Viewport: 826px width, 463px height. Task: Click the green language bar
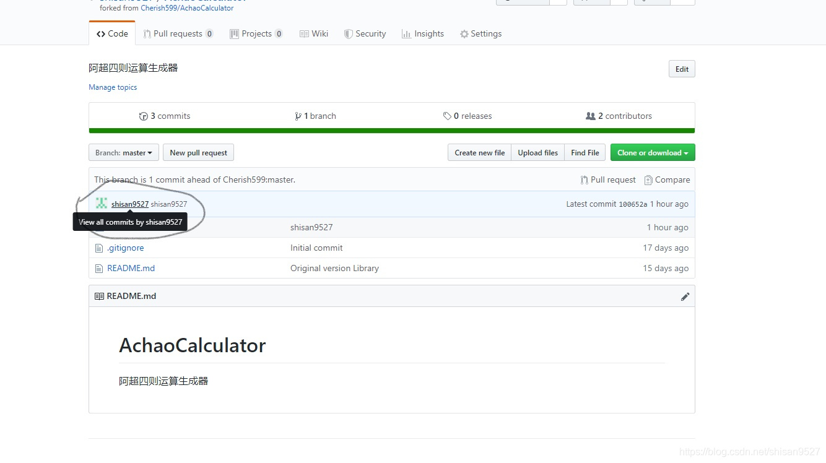[392, 131]
